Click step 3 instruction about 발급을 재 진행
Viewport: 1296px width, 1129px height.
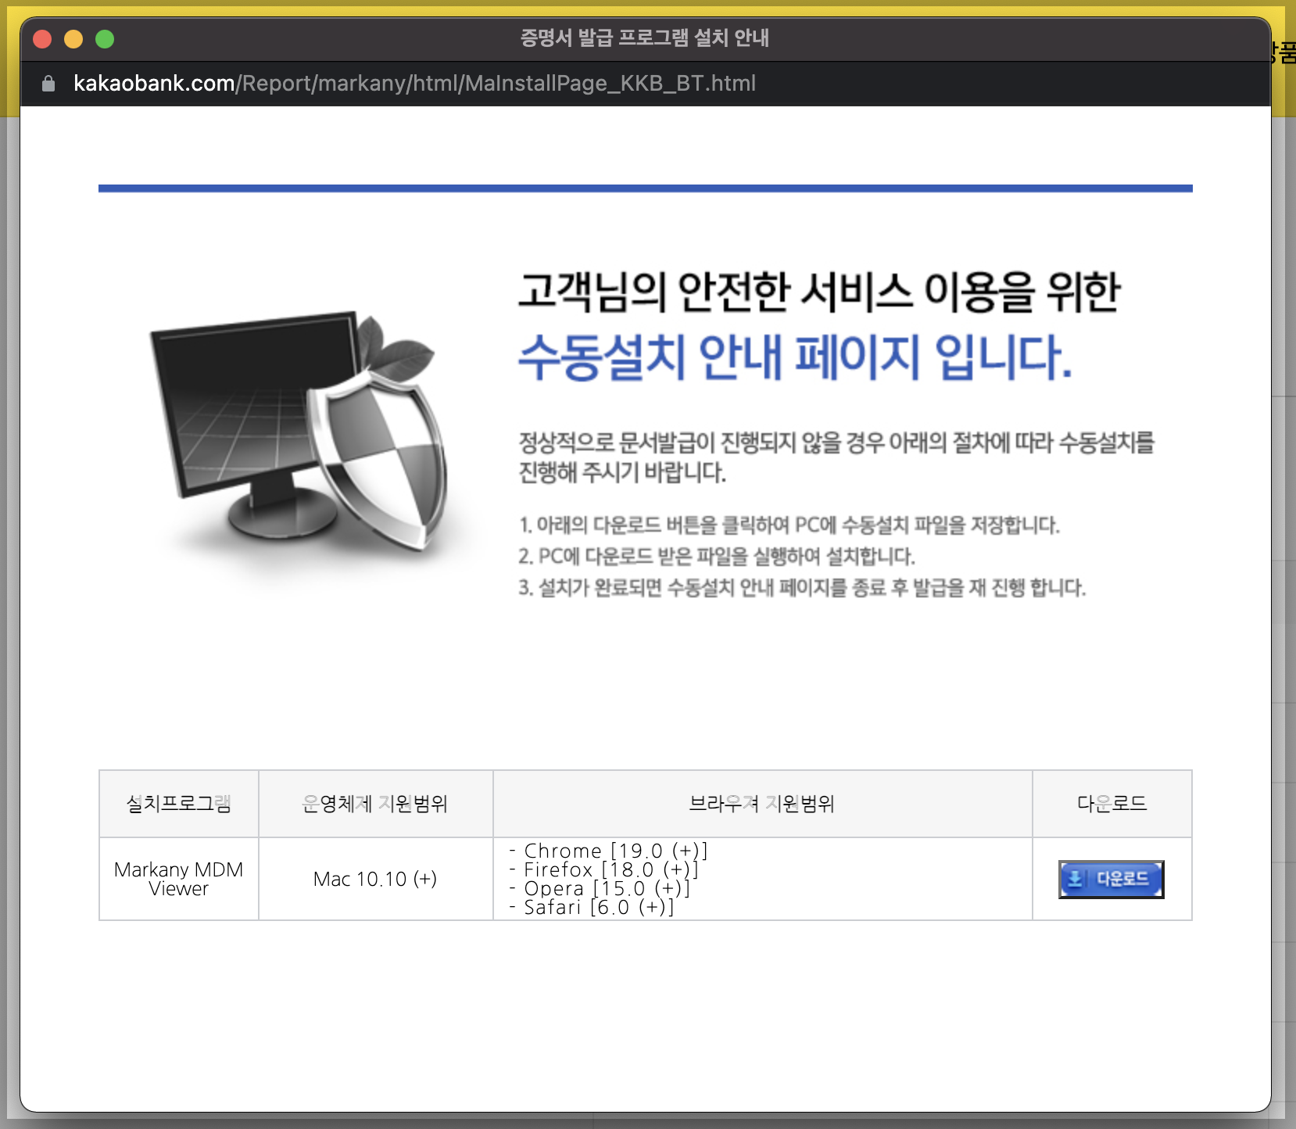click(802, 587)
